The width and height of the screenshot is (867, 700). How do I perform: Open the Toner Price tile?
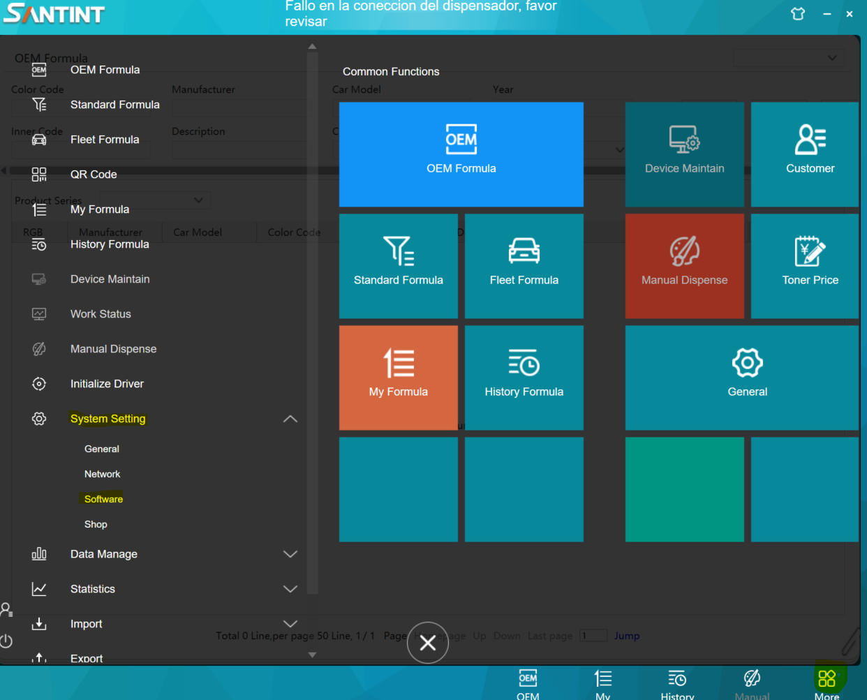pos(808,266)
